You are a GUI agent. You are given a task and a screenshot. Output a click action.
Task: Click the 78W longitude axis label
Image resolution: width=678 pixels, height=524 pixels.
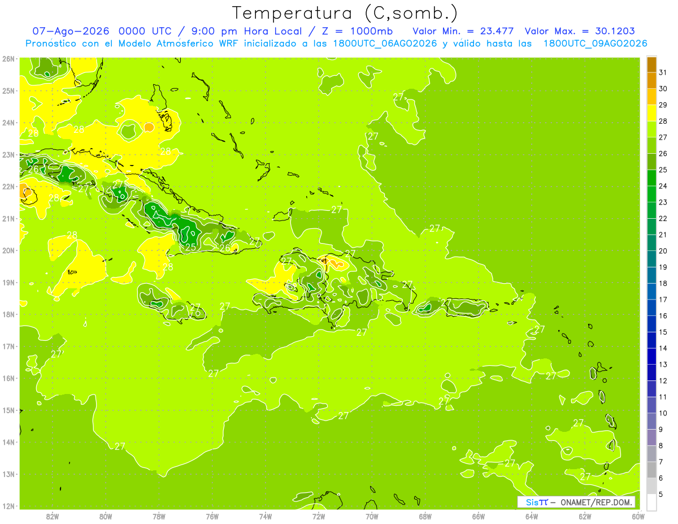point(159,517)
